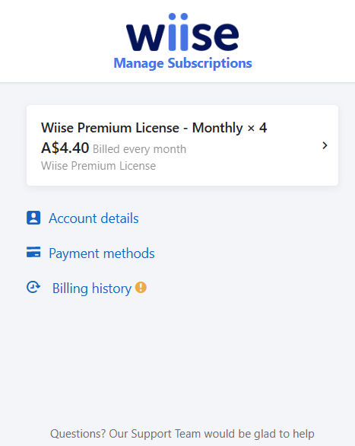This screenshot has width=355, height=446.
Task: Open Account details
Action: click(94, 218)
